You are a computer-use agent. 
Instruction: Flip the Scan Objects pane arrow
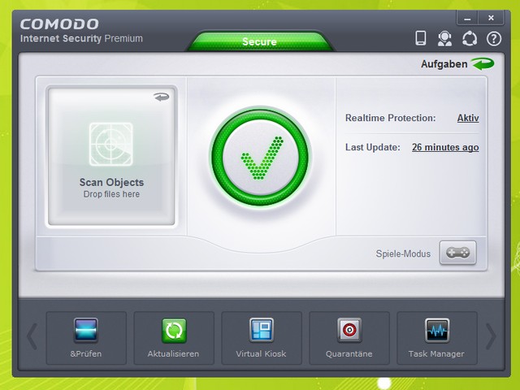162,97
